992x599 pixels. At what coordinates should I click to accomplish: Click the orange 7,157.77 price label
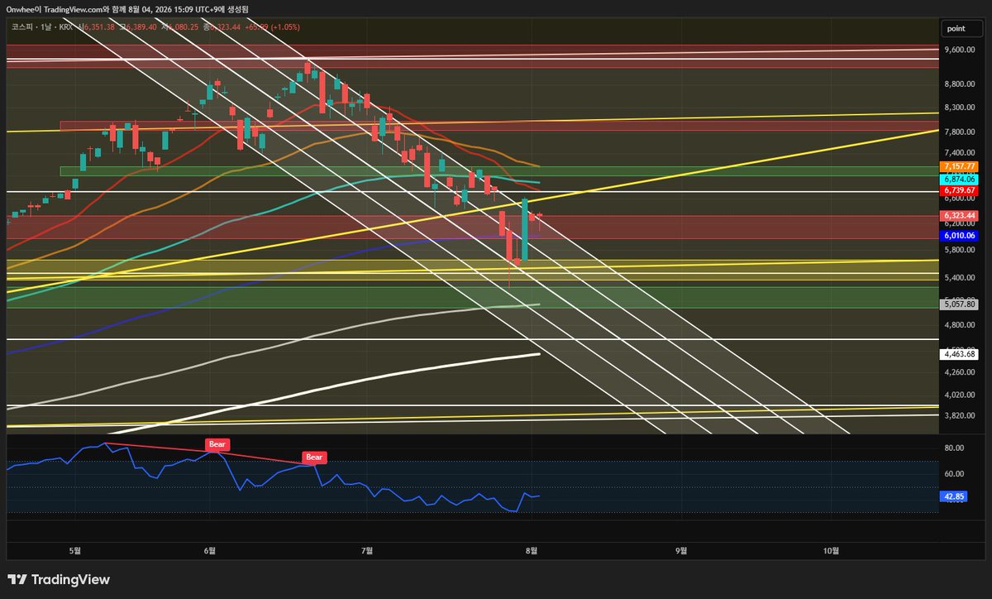961,167
